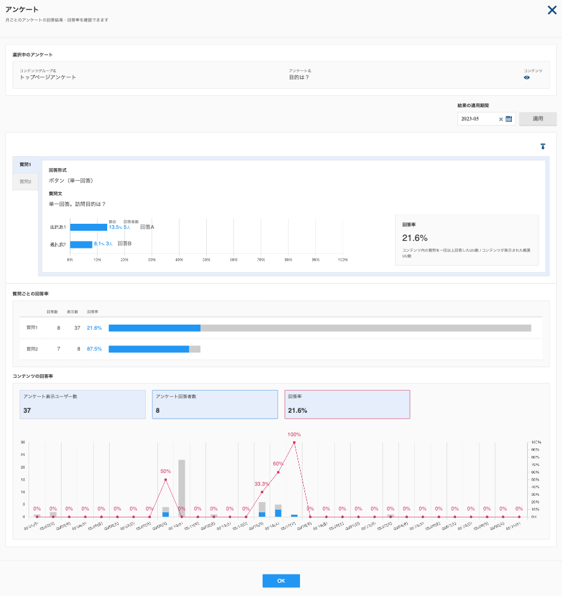Toggle the pink 回答率 card
562x596 pixels.
click(x=347, y=405)
